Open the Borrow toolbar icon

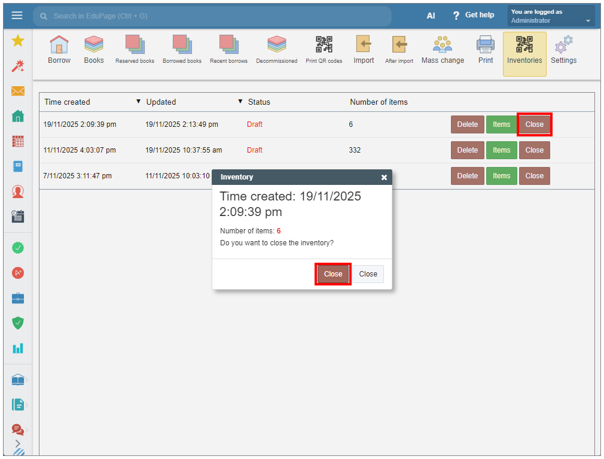click(x=59, y=50)
